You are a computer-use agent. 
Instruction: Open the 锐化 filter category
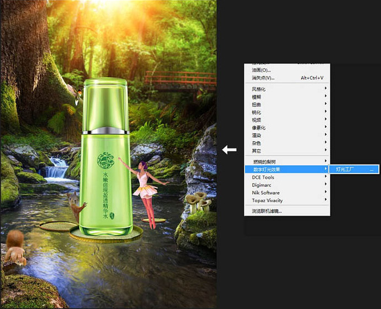(257, 112)
